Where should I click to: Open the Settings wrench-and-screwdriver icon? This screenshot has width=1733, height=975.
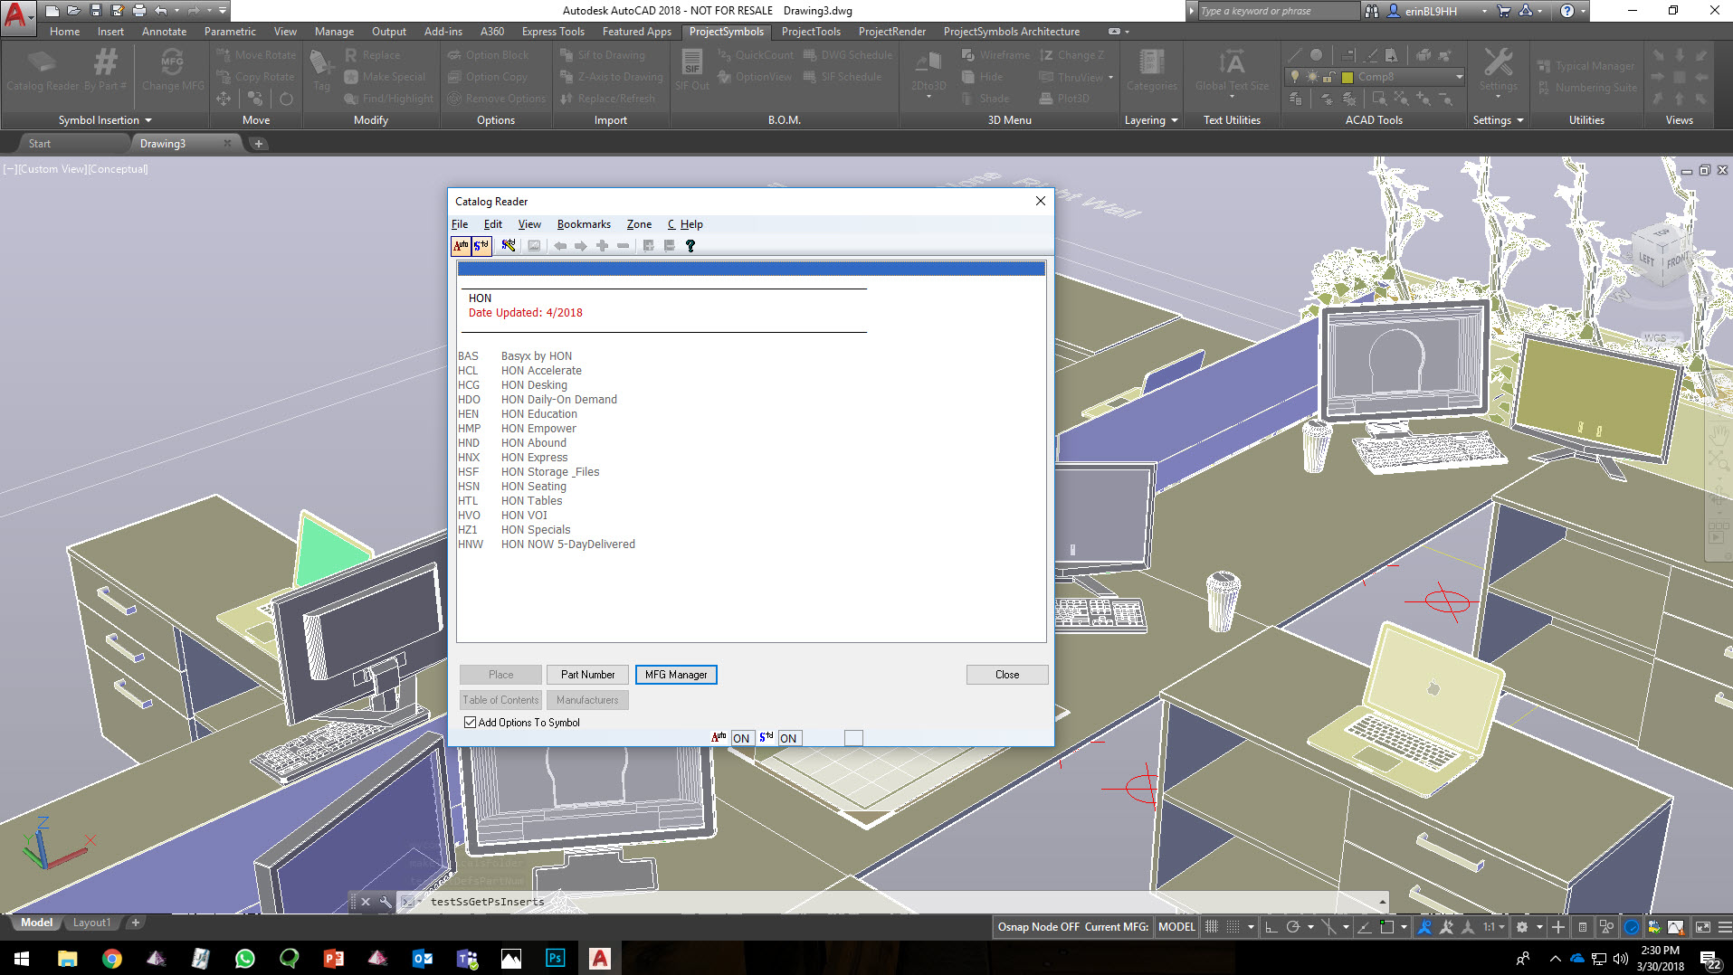(1499, 62)
